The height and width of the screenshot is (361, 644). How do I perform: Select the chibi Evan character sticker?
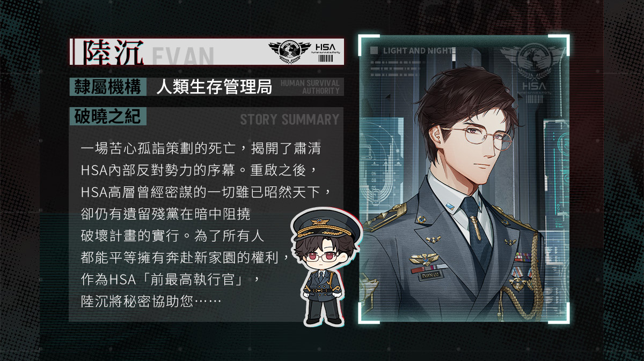(x=323, y=264)
